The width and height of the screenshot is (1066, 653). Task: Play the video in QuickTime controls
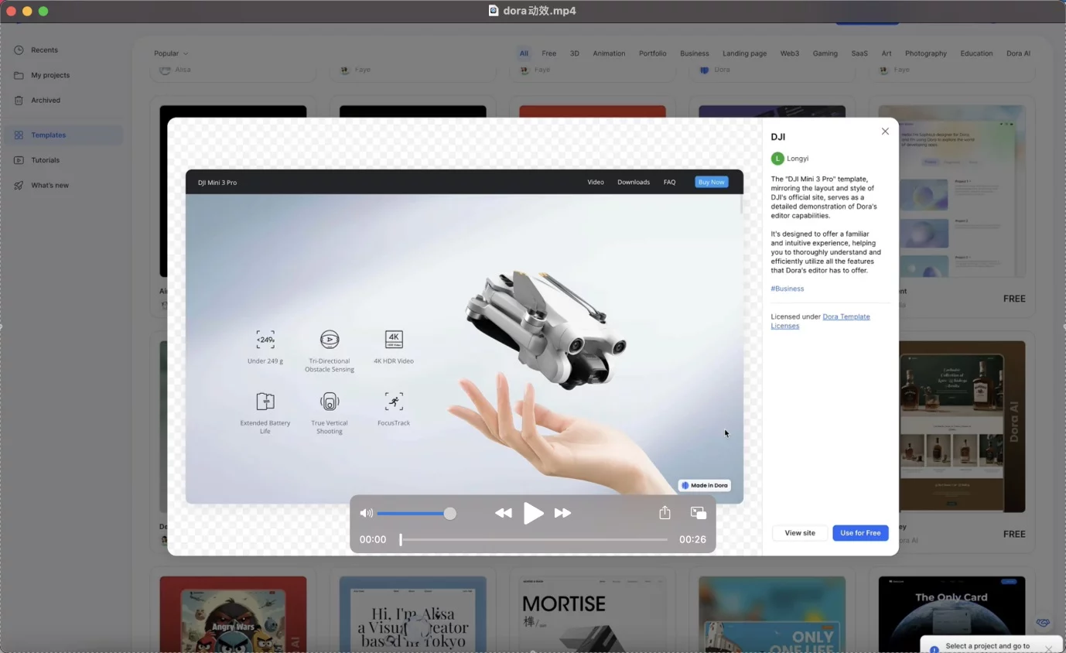point(533,513)
